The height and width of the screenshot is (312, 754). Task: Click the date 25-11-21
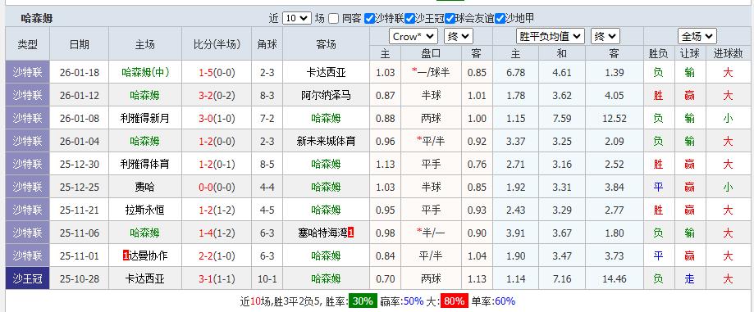click(x=80, y=210)
